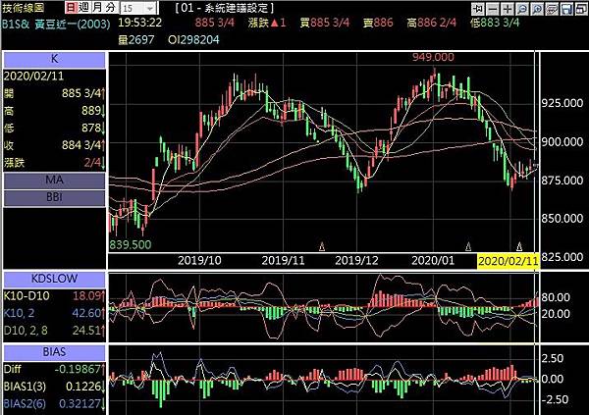Click the 開 885 3/4 open row
589x415 pixels.
pos(54,93)
